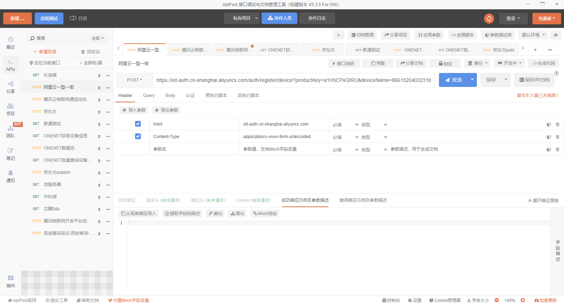The image size is (564, 308).
Task: Open the 最近 recent sidebar icon
Action: coord(10,43)
